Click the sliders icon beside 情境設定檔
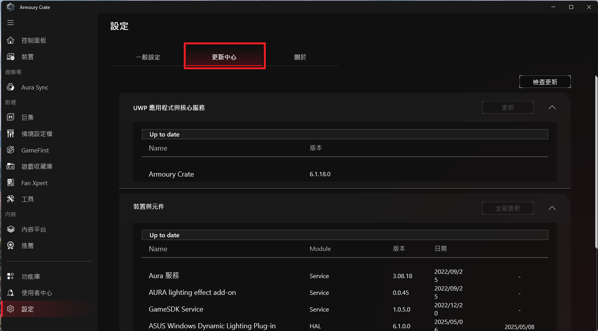The height and width of the screenshot is (331, 598). pos(10,133)
